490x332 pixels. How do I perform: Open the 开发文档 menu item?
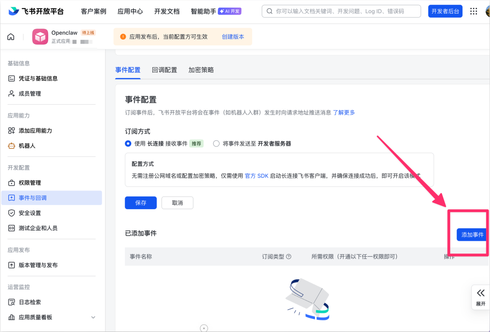[x=167, y=11]
